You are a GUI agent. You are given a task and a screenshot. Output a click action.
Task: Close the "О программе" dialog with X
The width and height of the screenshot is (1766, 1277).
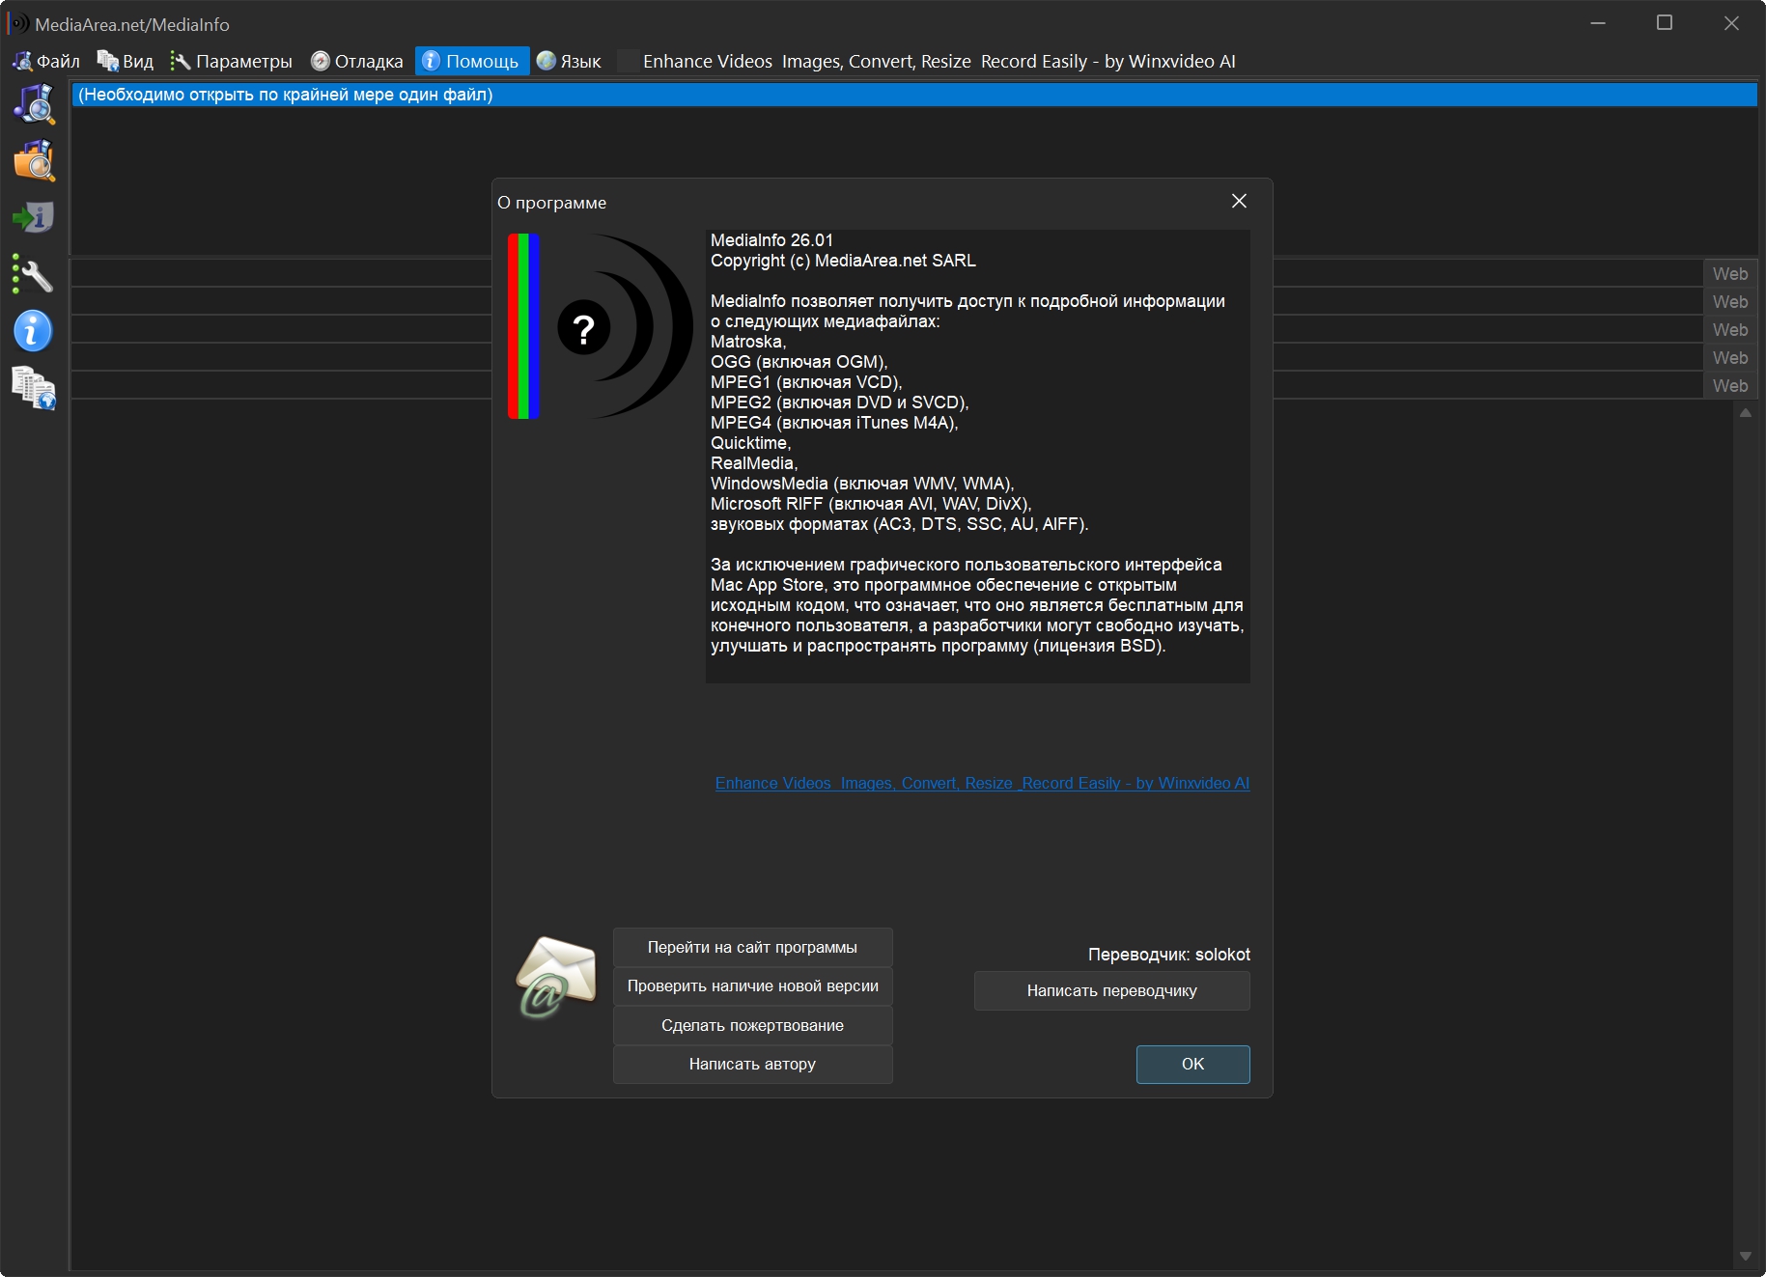coord(1239,201)
